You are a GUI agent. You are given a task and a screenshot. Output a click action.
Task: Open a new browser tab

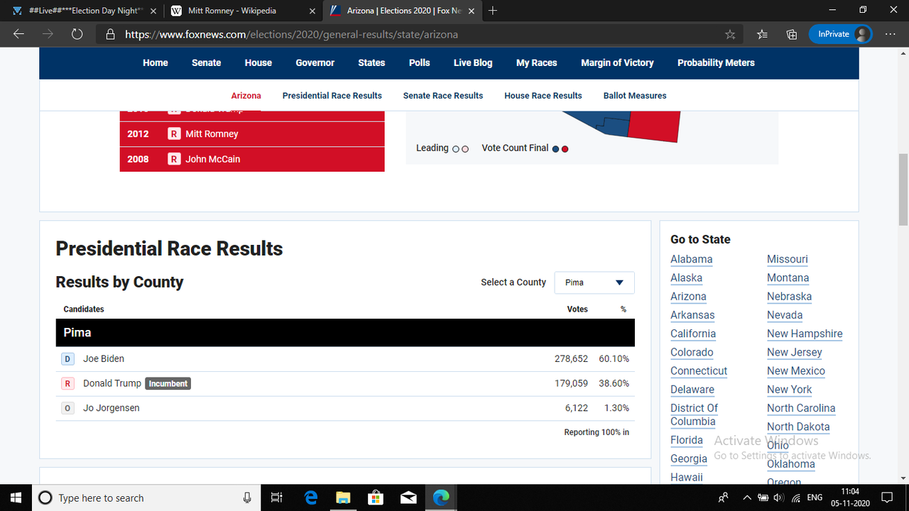493,11
